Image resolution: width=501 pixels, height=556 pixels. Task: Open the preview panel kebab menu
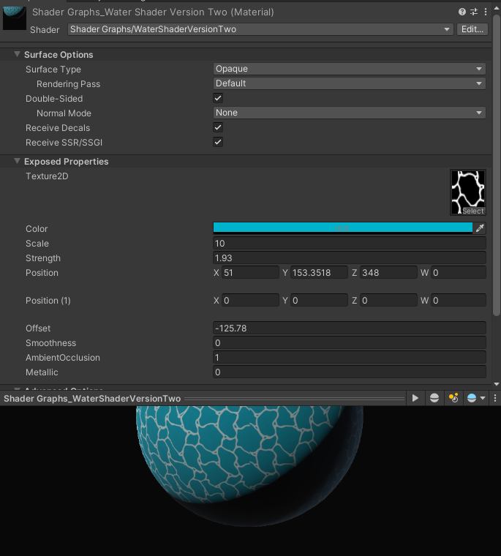tap(495, 398)
